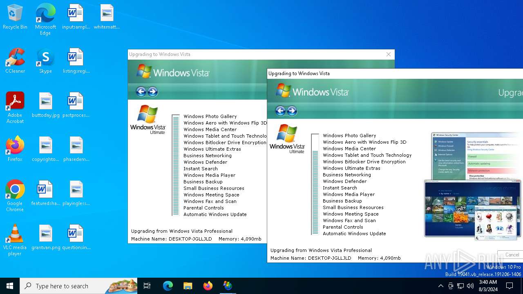Viewport: 523px width, 294px height.
Task: Click 'Windows Ultimate Extras' in rear window
Action: (x=212, y=149)
